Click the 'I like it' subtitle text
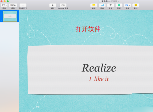The width and height of the screenshot is (153, 112). [99, 79]
